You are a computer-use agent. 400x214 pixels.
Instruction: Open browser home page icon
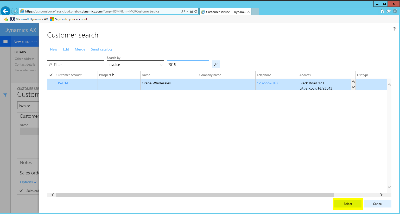tap(382, 11)
